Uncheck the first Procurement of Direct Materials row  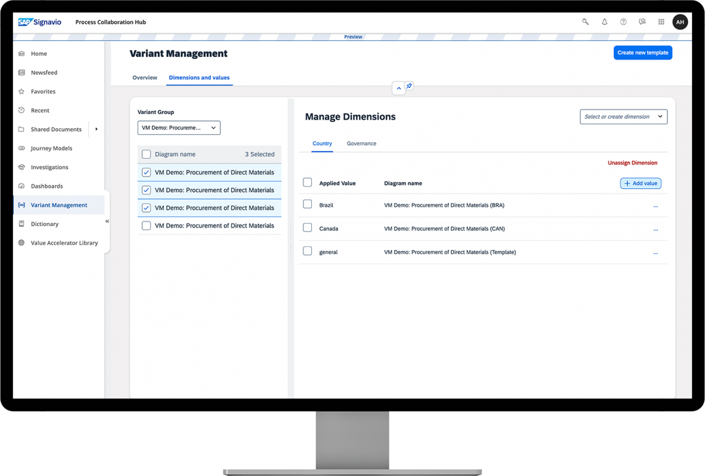click(146, 172)
